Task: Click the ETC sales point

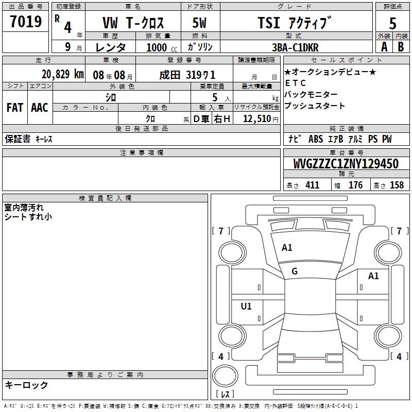Action: point(295,83)
